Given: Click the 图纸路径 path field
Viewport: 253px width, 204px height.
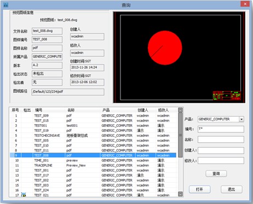Looking at the screenshot, I should [x=68, y=92].
